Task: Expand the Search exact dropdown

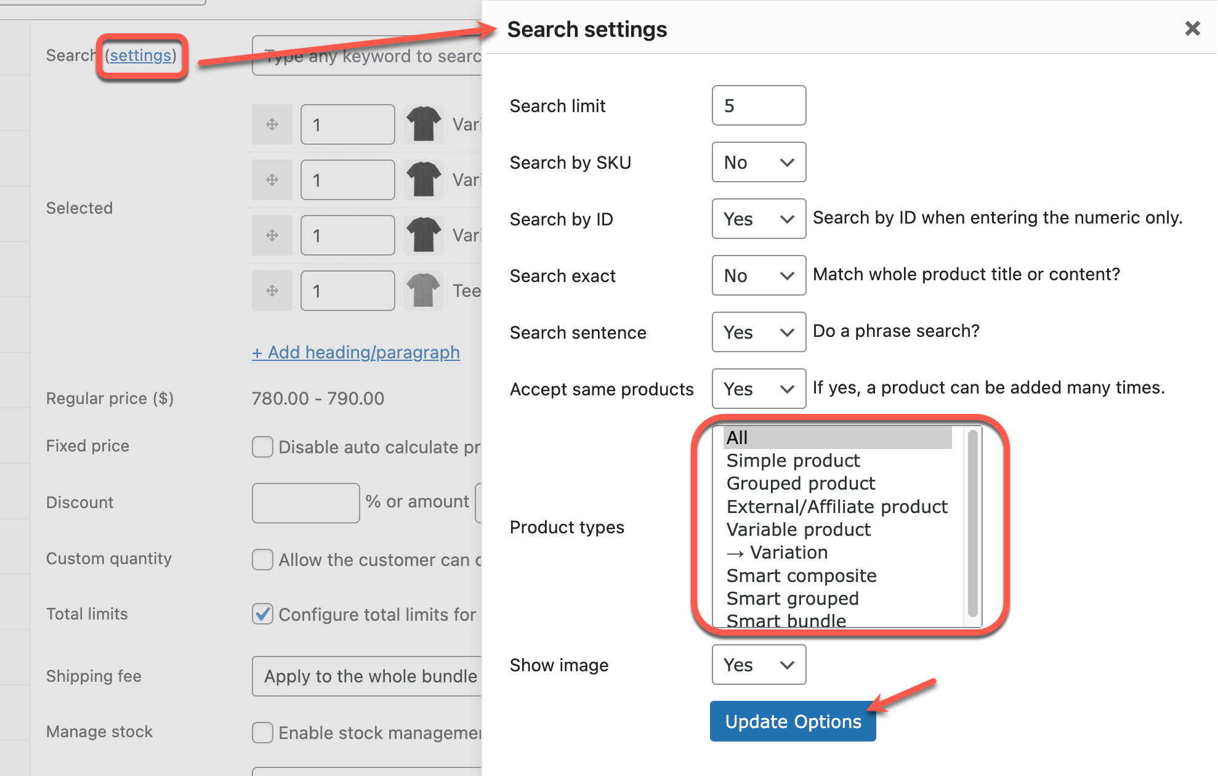Action: click(x=759, y=276)
